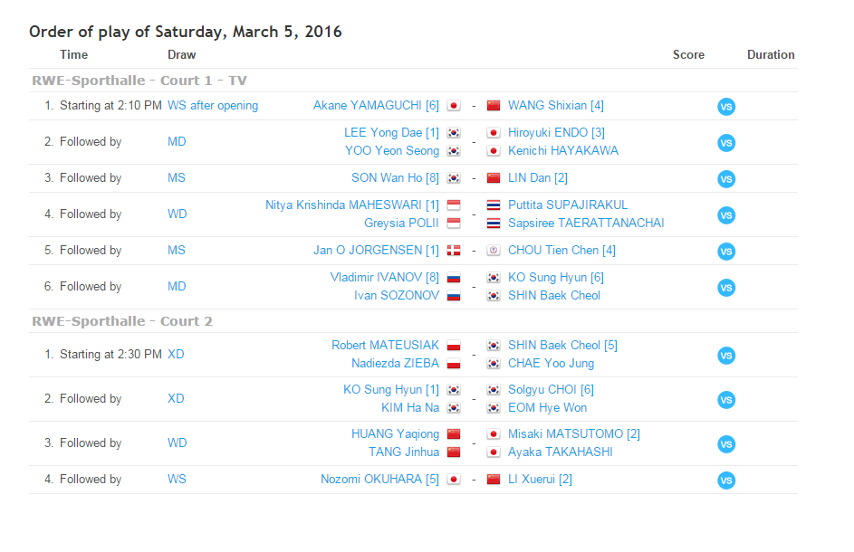The width and height of the screenshot is (854, 552).
Task: Open head-to-head icon for Maheswari/Polii match
Action: pyautogui.click(x=725, y=215)
